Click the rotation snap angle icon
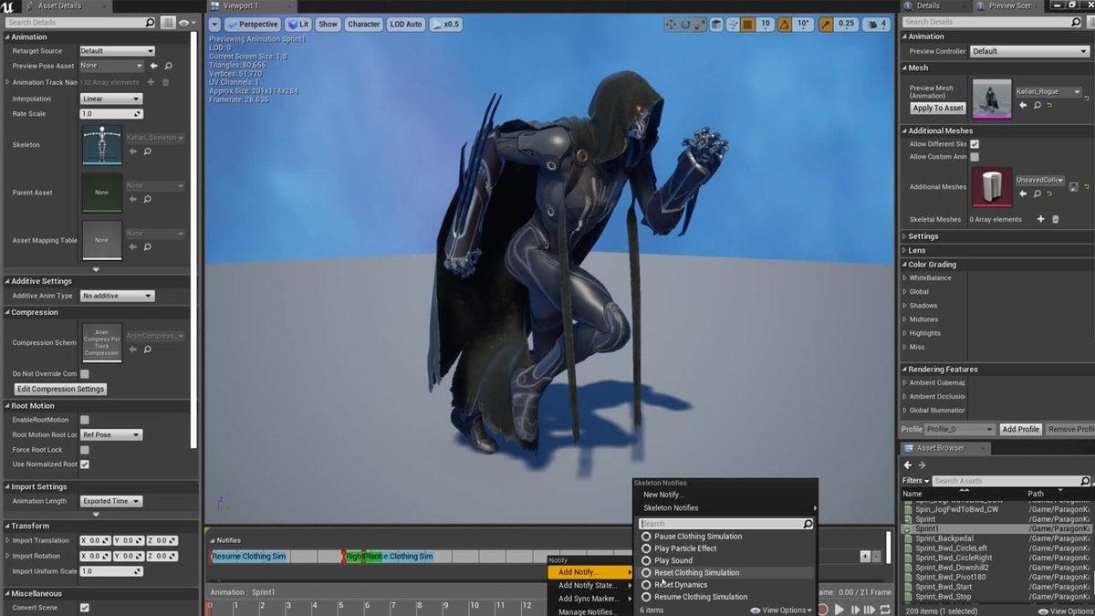This screenshot has width=1095, height=616. point(784,25)
